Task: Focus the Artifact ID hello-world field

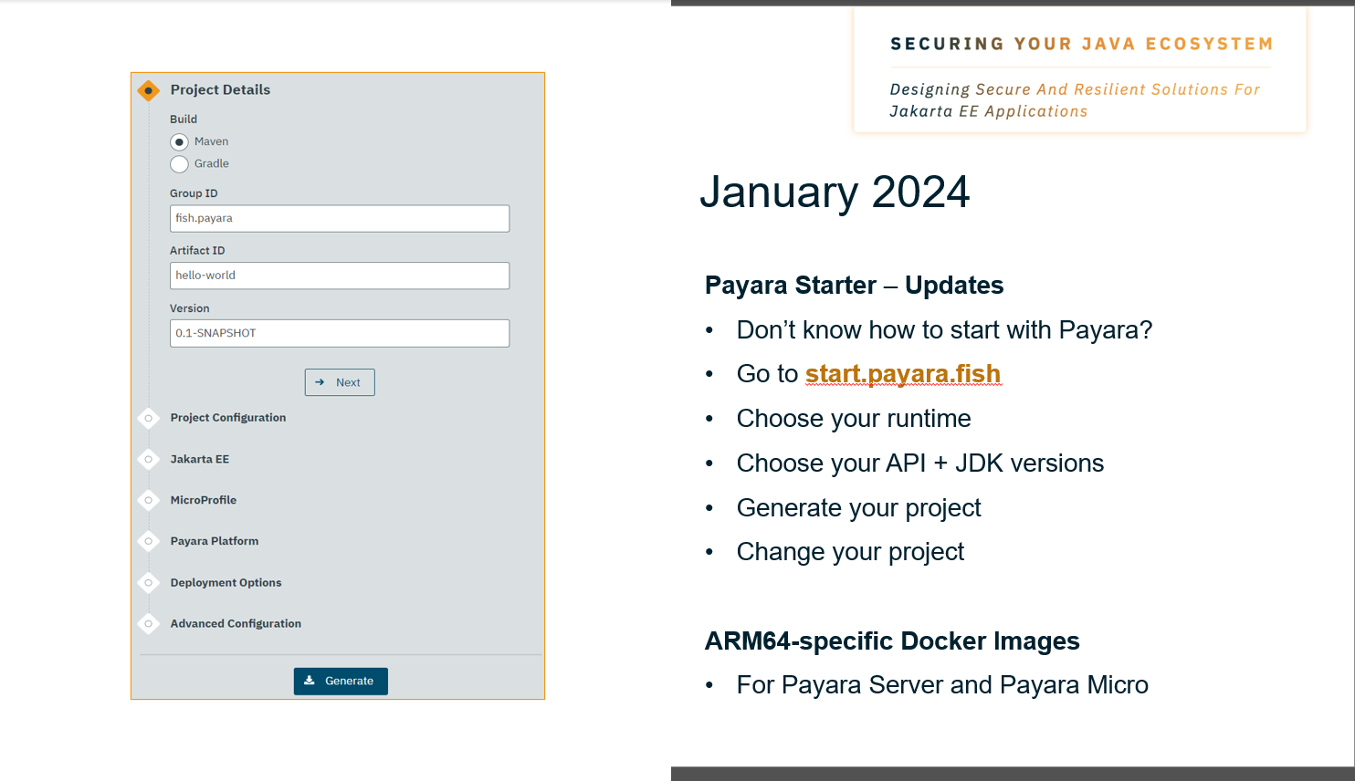Action: pos(340,276)
